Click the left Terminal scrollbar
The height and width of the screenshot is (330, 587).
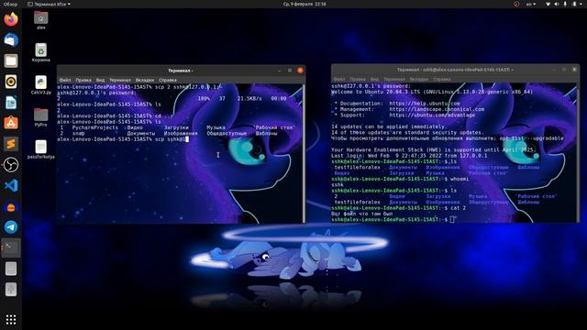click(304, 153)
